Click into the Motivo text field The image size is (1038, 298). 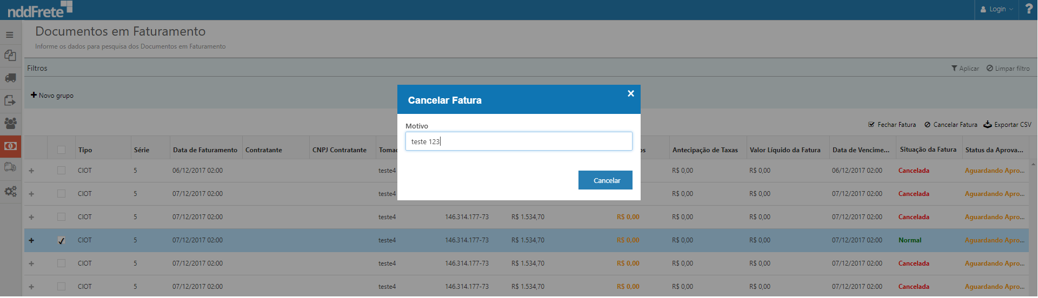pos(518,141)
